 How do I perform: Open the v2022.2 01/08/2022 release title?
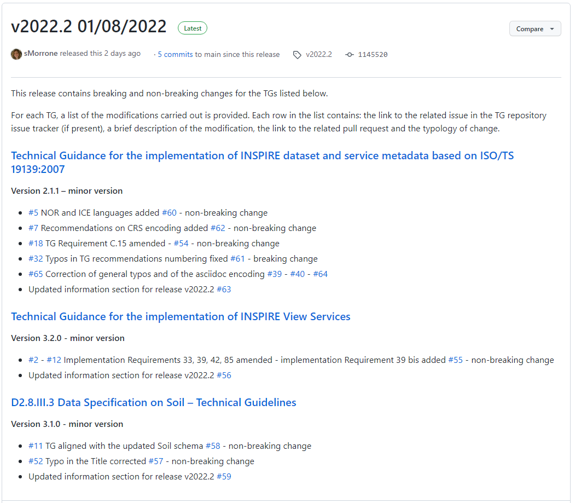click(x=89, y=27)
